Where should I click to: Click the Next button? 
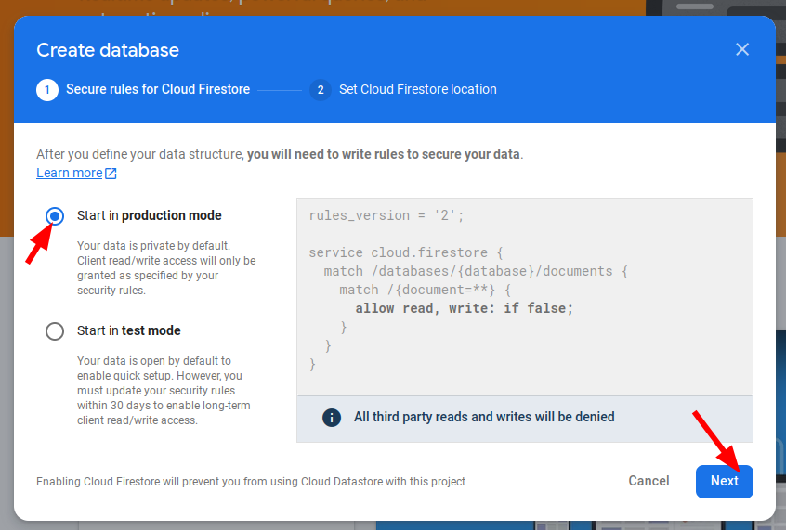click(x=724, y=481)
